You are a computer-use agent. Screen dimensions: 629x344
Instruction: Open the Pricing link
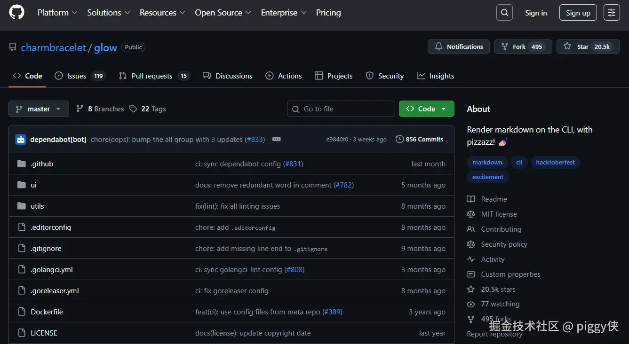[x=328, y=13]
